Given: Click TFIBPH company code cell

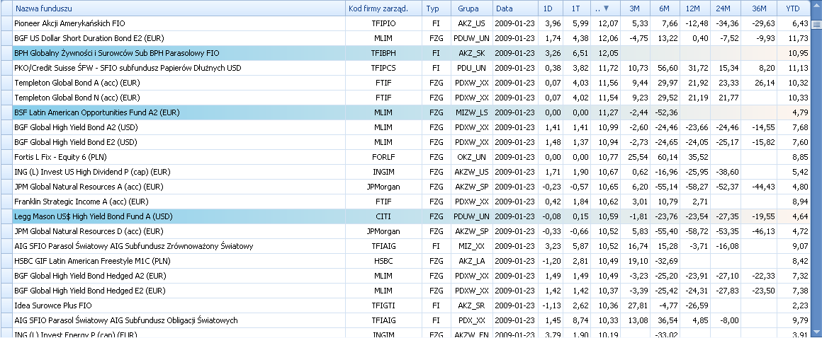Looking at the screenshot, I should pyautogui.click(x=384, y=53).
